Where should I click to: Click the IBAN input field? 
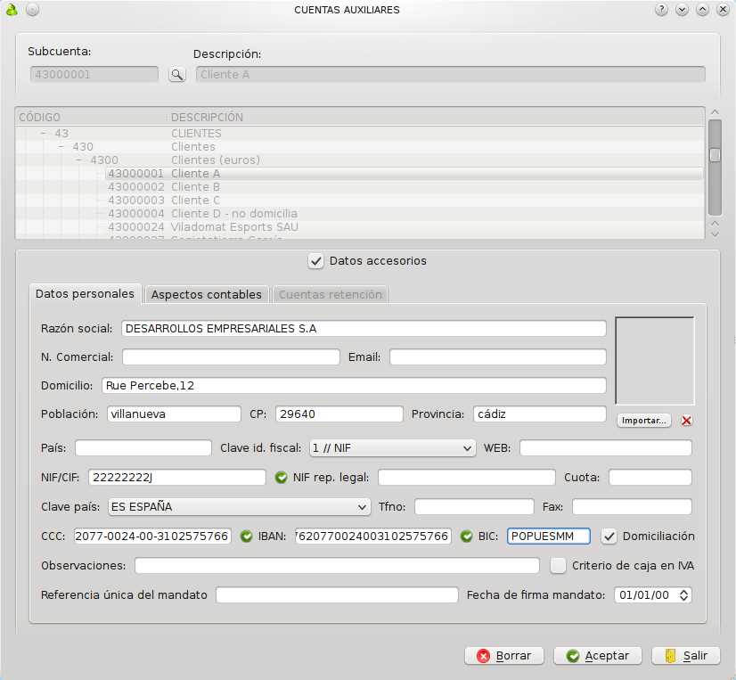pos(372,537)
